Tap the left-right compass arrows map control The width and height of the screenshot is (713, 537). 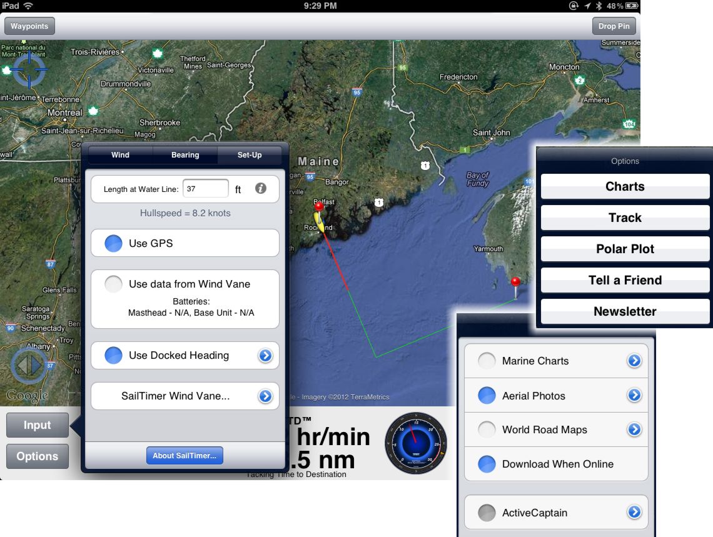(29, 365)
